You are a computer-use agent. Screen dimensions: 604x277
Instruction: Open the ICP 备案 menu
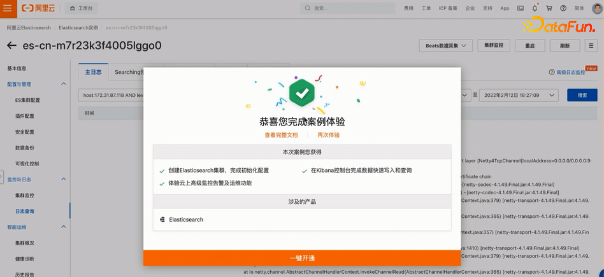[x=448, y=8]
